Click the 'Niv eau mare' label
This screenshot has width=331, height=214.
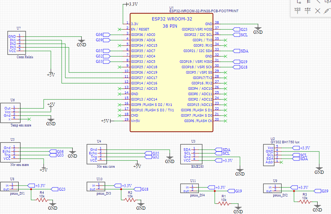(20, 165)
